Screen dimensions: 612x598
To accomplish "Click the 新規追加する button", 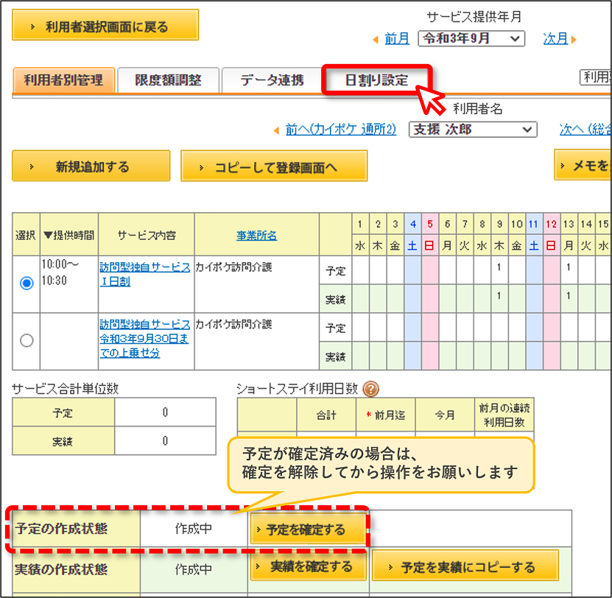I will 91,166.
